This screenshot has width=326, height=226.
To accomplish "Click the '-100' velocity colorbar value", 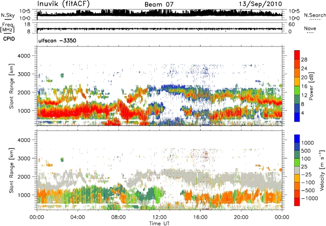I will pos(308,182).
